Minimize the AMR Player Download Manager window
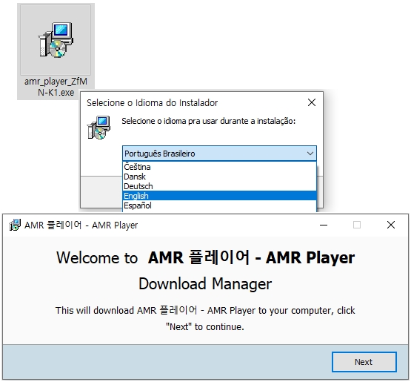411x382 pixels. (324, 225)
